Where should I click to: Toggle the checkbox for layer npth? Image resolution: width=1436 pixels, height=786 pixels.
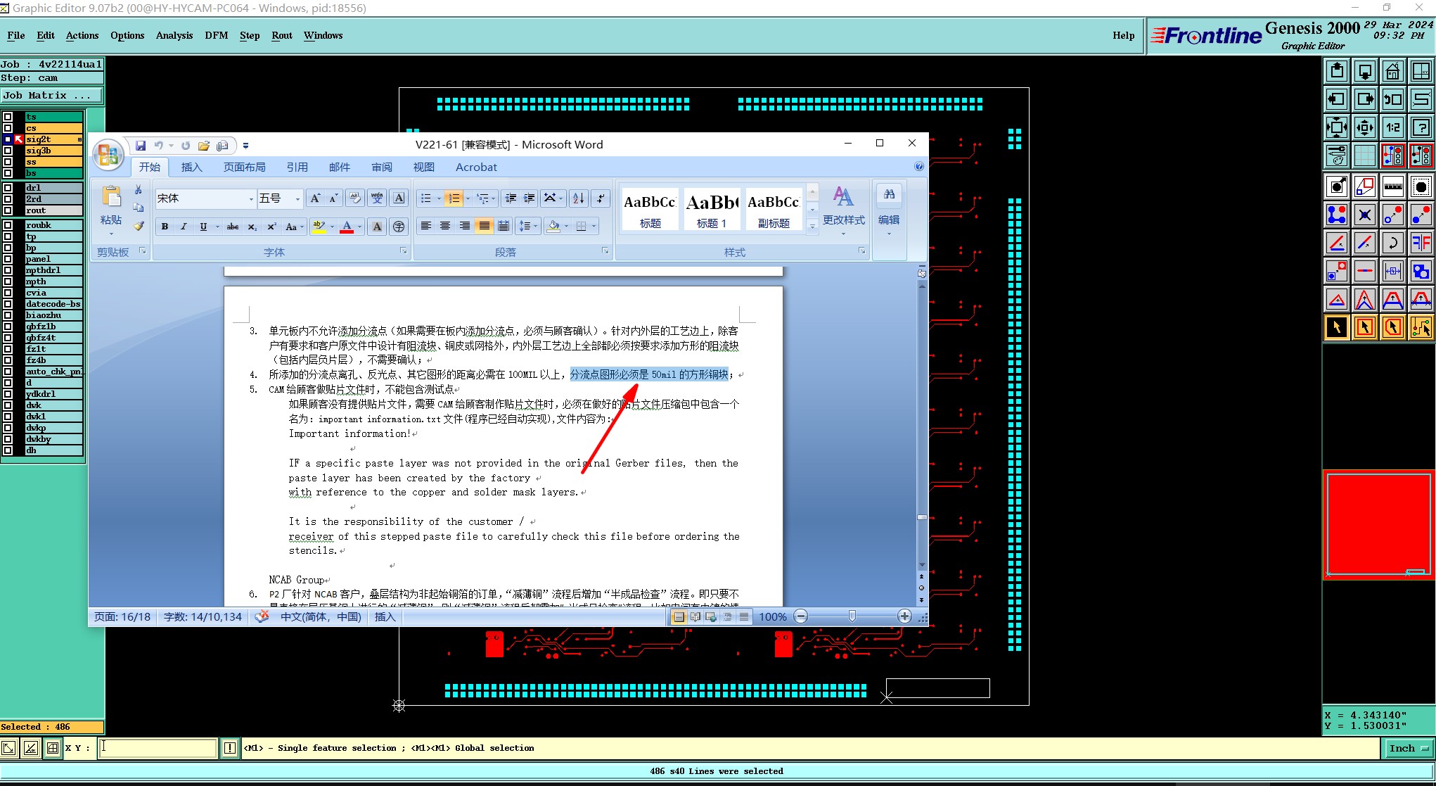8,281
